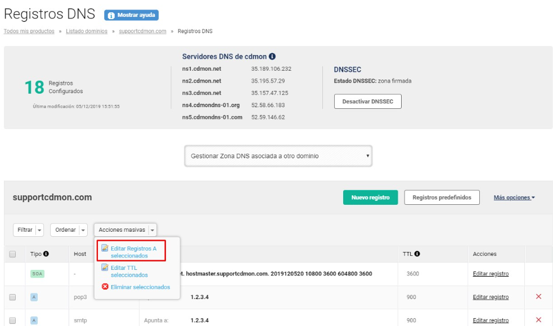Image resolution: width=553 pixels, height=326 pixels.
Task: Check the checkbox for the smtp record
Action: [12, 320]
